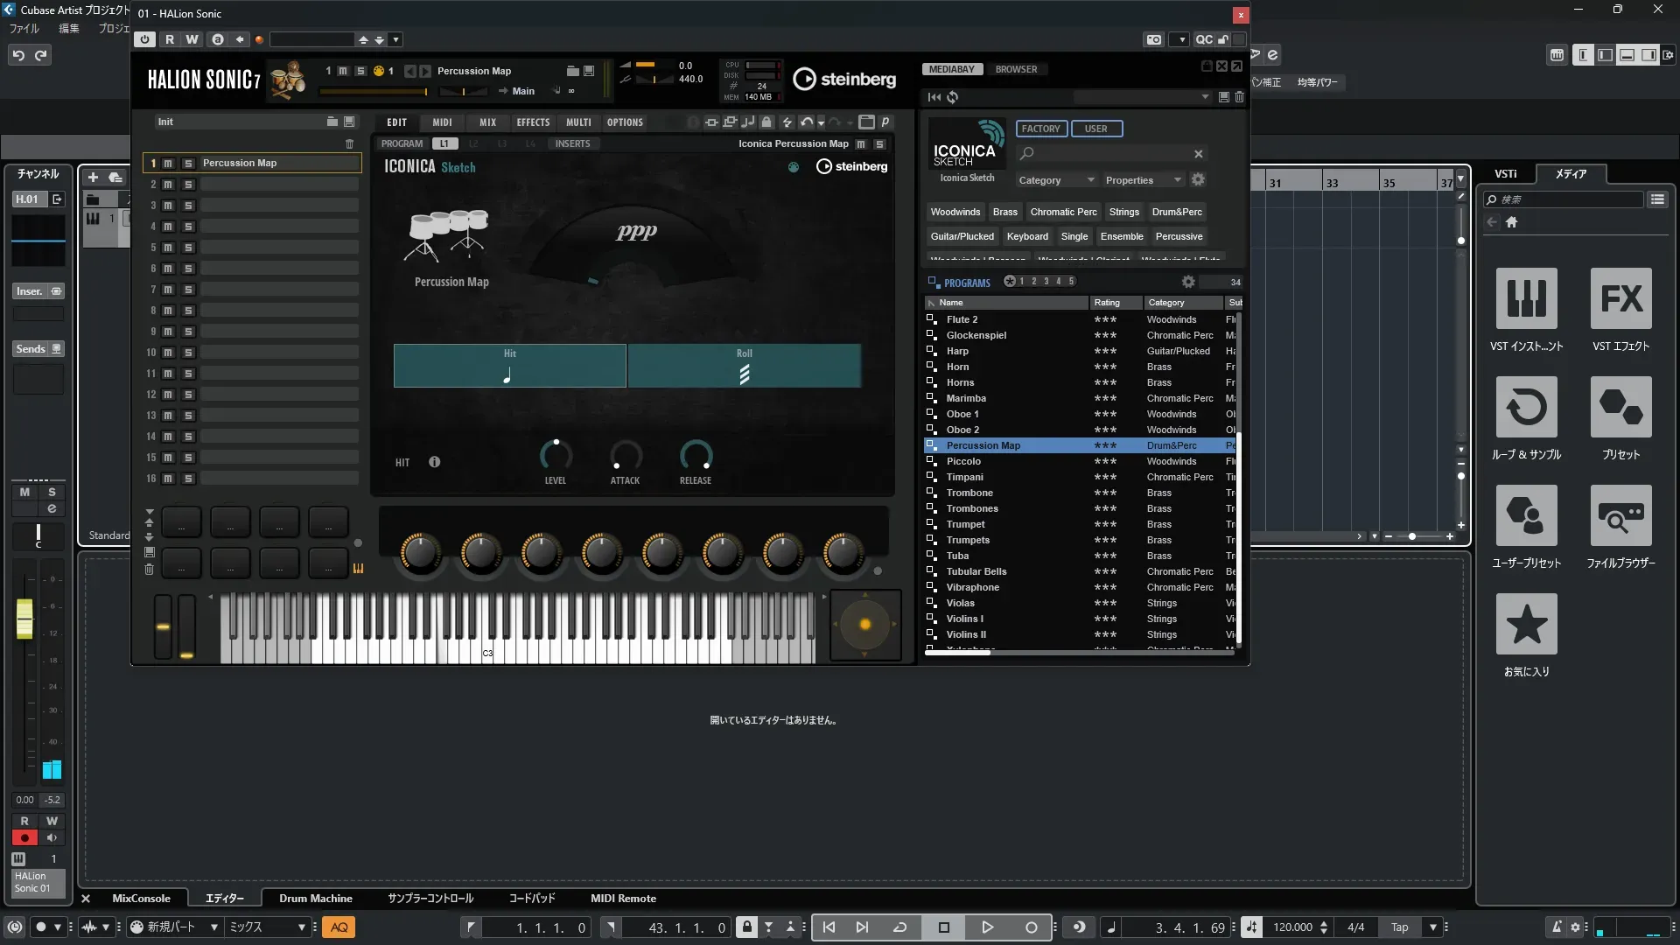Toggle the plugin Write automation button
The image size is (1680, 945).
pos(192,39)
